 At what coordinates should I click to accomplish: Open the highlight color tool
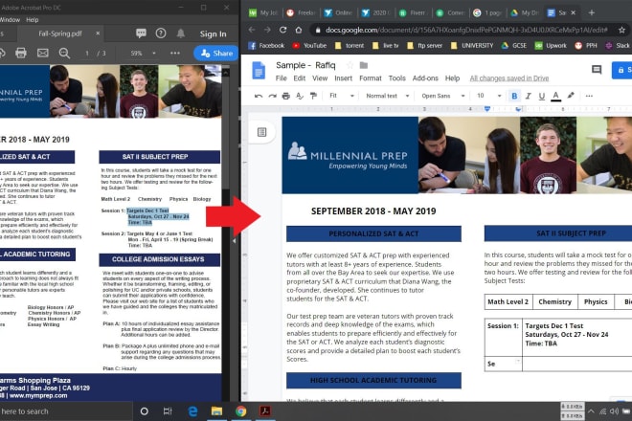[x=571, y=96]
